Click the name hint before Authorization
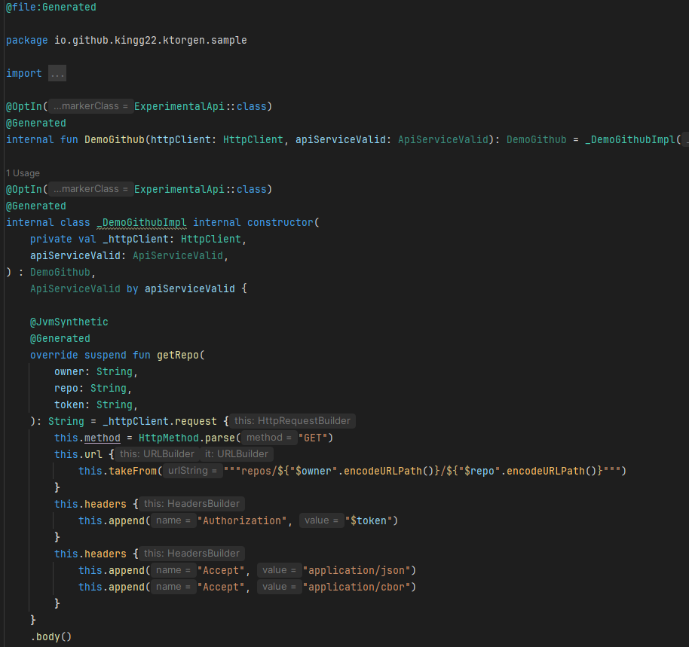This screenshot has width=689, height=647. (x=173, y=520)
